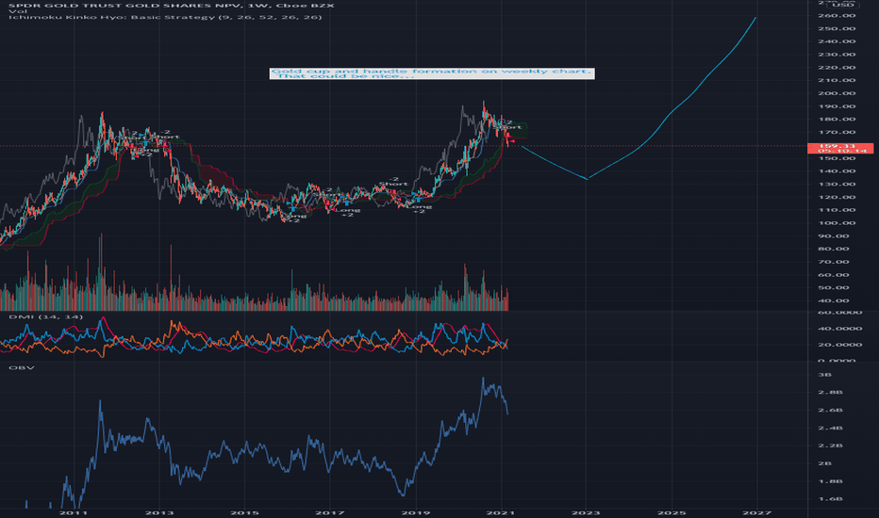Click the 2019 time axis label
The width and height of the screenshot is (879, 518).
pyautogui.click(x=415, y=513)
